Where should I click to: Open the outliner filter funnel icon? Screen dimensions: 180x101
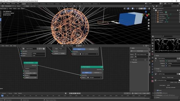(x=178, y=6)
